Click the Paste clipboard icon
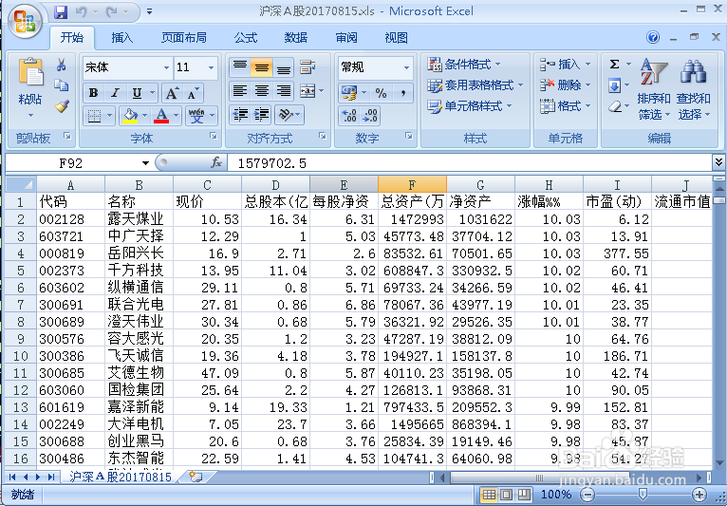Viewport: 727px width, 506px height. pos(30,72)
